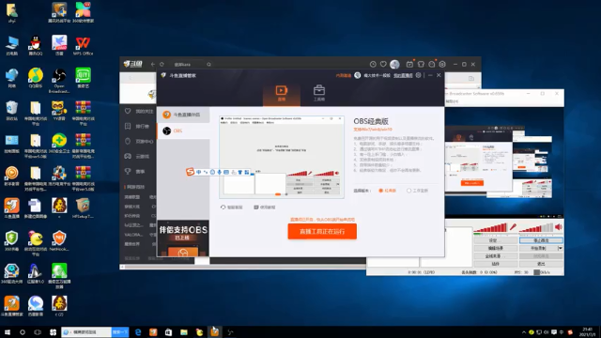The height and width of the screenshot is (338, 601).
Task: Open settings gear in stream manager header
Action: click(418, 75)
